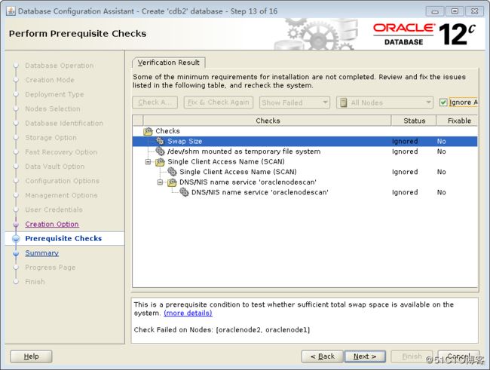The width and height of the screenshot is (490, 370).
Task: Open the All Nodes dropdown
Action: click(384, 102)
